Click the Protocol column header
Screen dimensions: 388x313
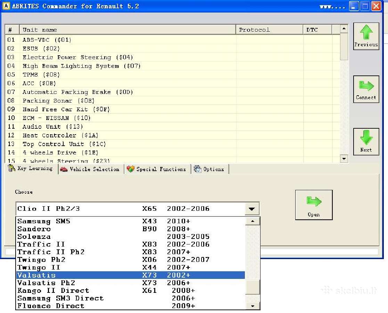coord(270,30)
